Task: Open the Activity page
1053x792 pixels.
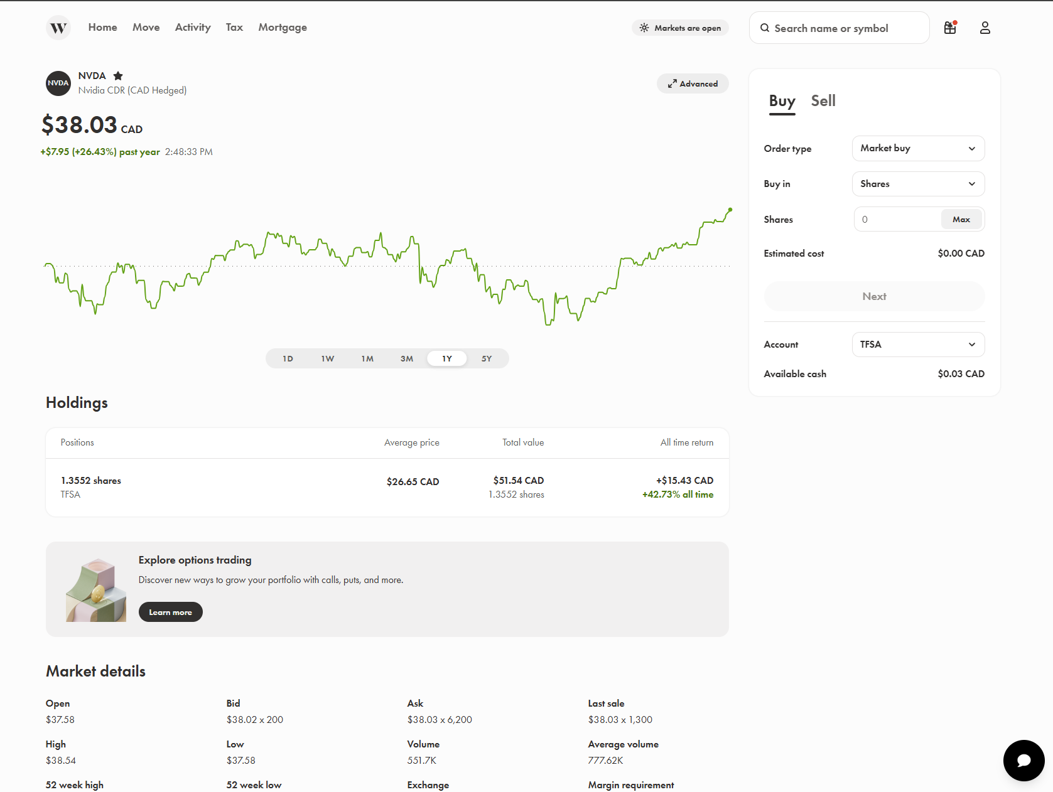Action: point(193,27)
